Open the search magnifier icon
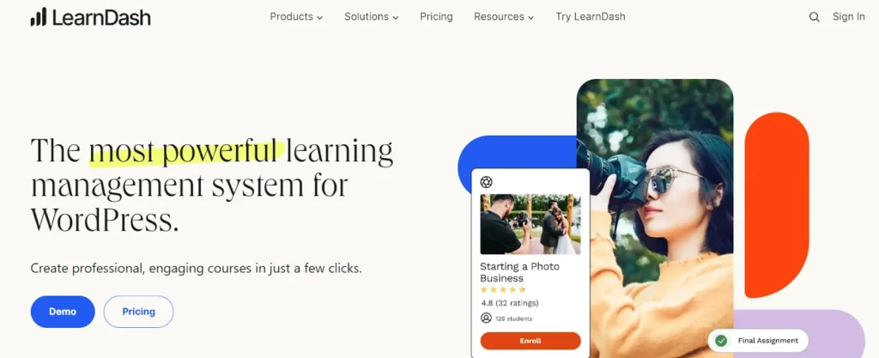Image resolution: width=879 pixels, height=358 pixels. (x=814, y=17)
